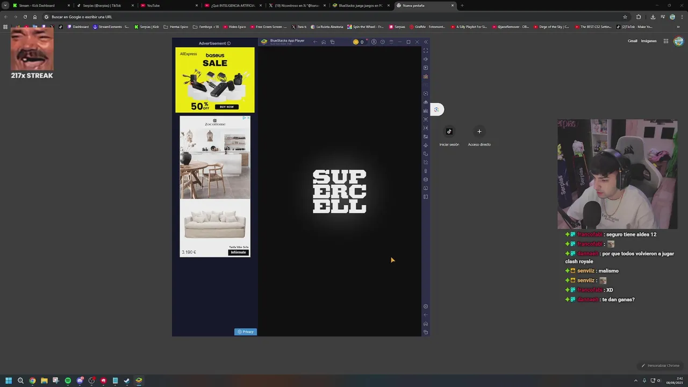Open Google apps grid icon
This screenshot has height=387, width=688.
pyautogui.click(x=665, y=41)
